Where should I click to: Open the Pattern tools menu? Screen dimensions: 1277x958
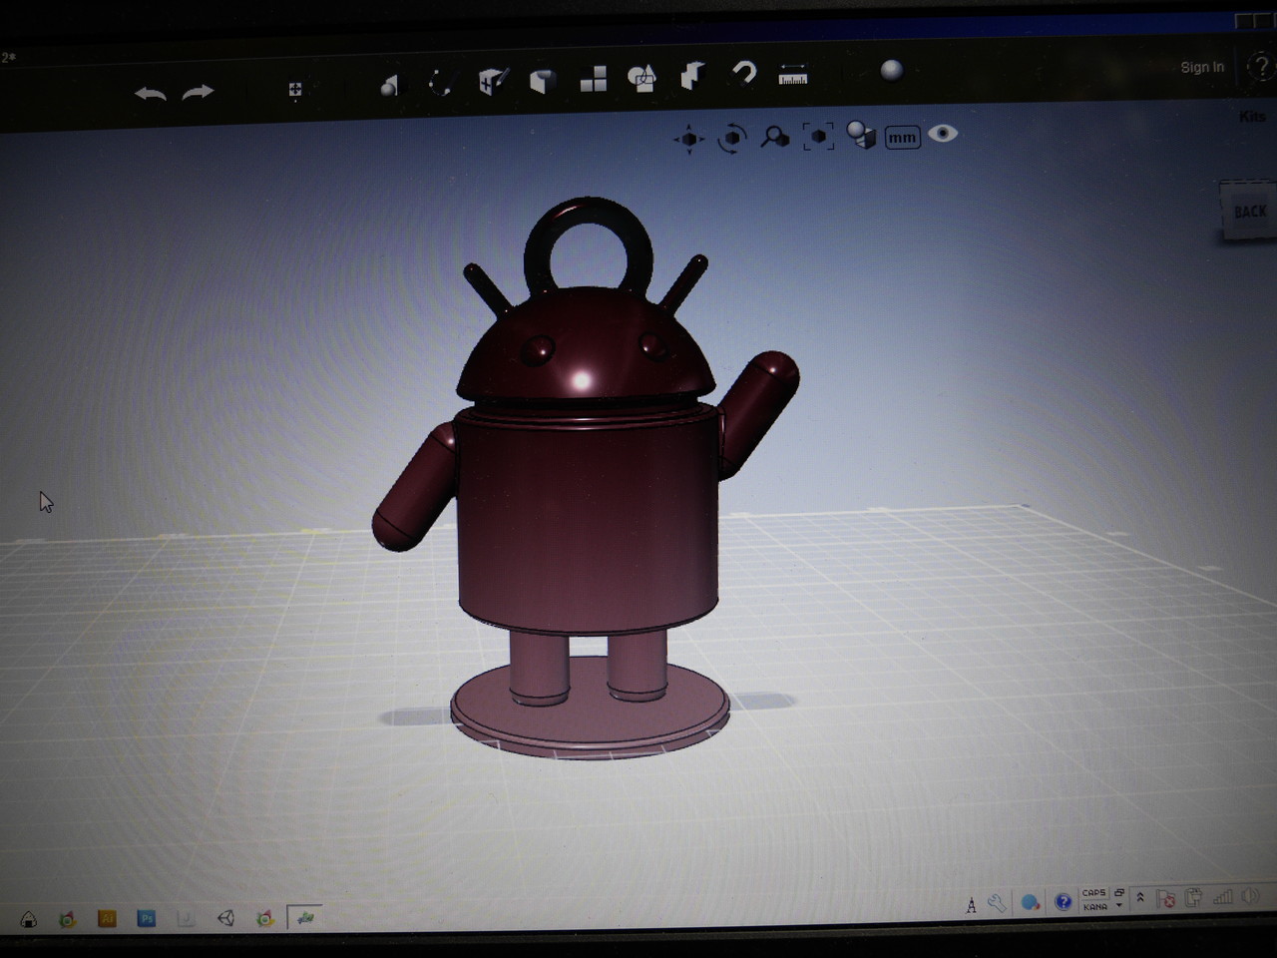[594, 79]
